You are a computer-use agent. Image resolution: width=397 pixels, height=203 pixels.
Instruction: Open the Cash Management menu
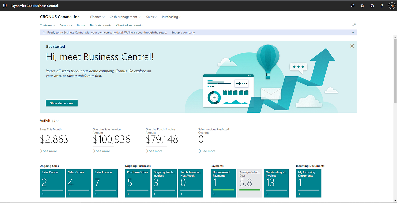click(125, 17)
